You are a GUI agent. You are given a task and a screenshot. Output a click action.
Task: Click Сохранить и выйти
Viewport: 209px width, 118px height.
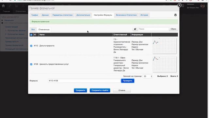[x=100, y=90]
